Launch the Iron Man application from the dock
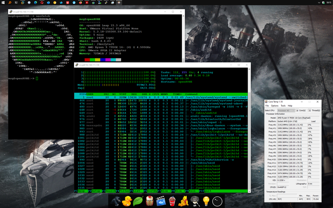333x208 pixels. pos(149,201)
